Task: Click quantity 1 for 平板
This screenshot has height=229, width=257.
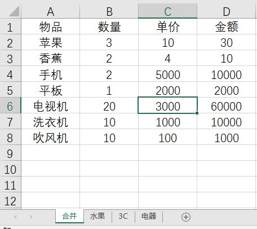Action: 109,90
